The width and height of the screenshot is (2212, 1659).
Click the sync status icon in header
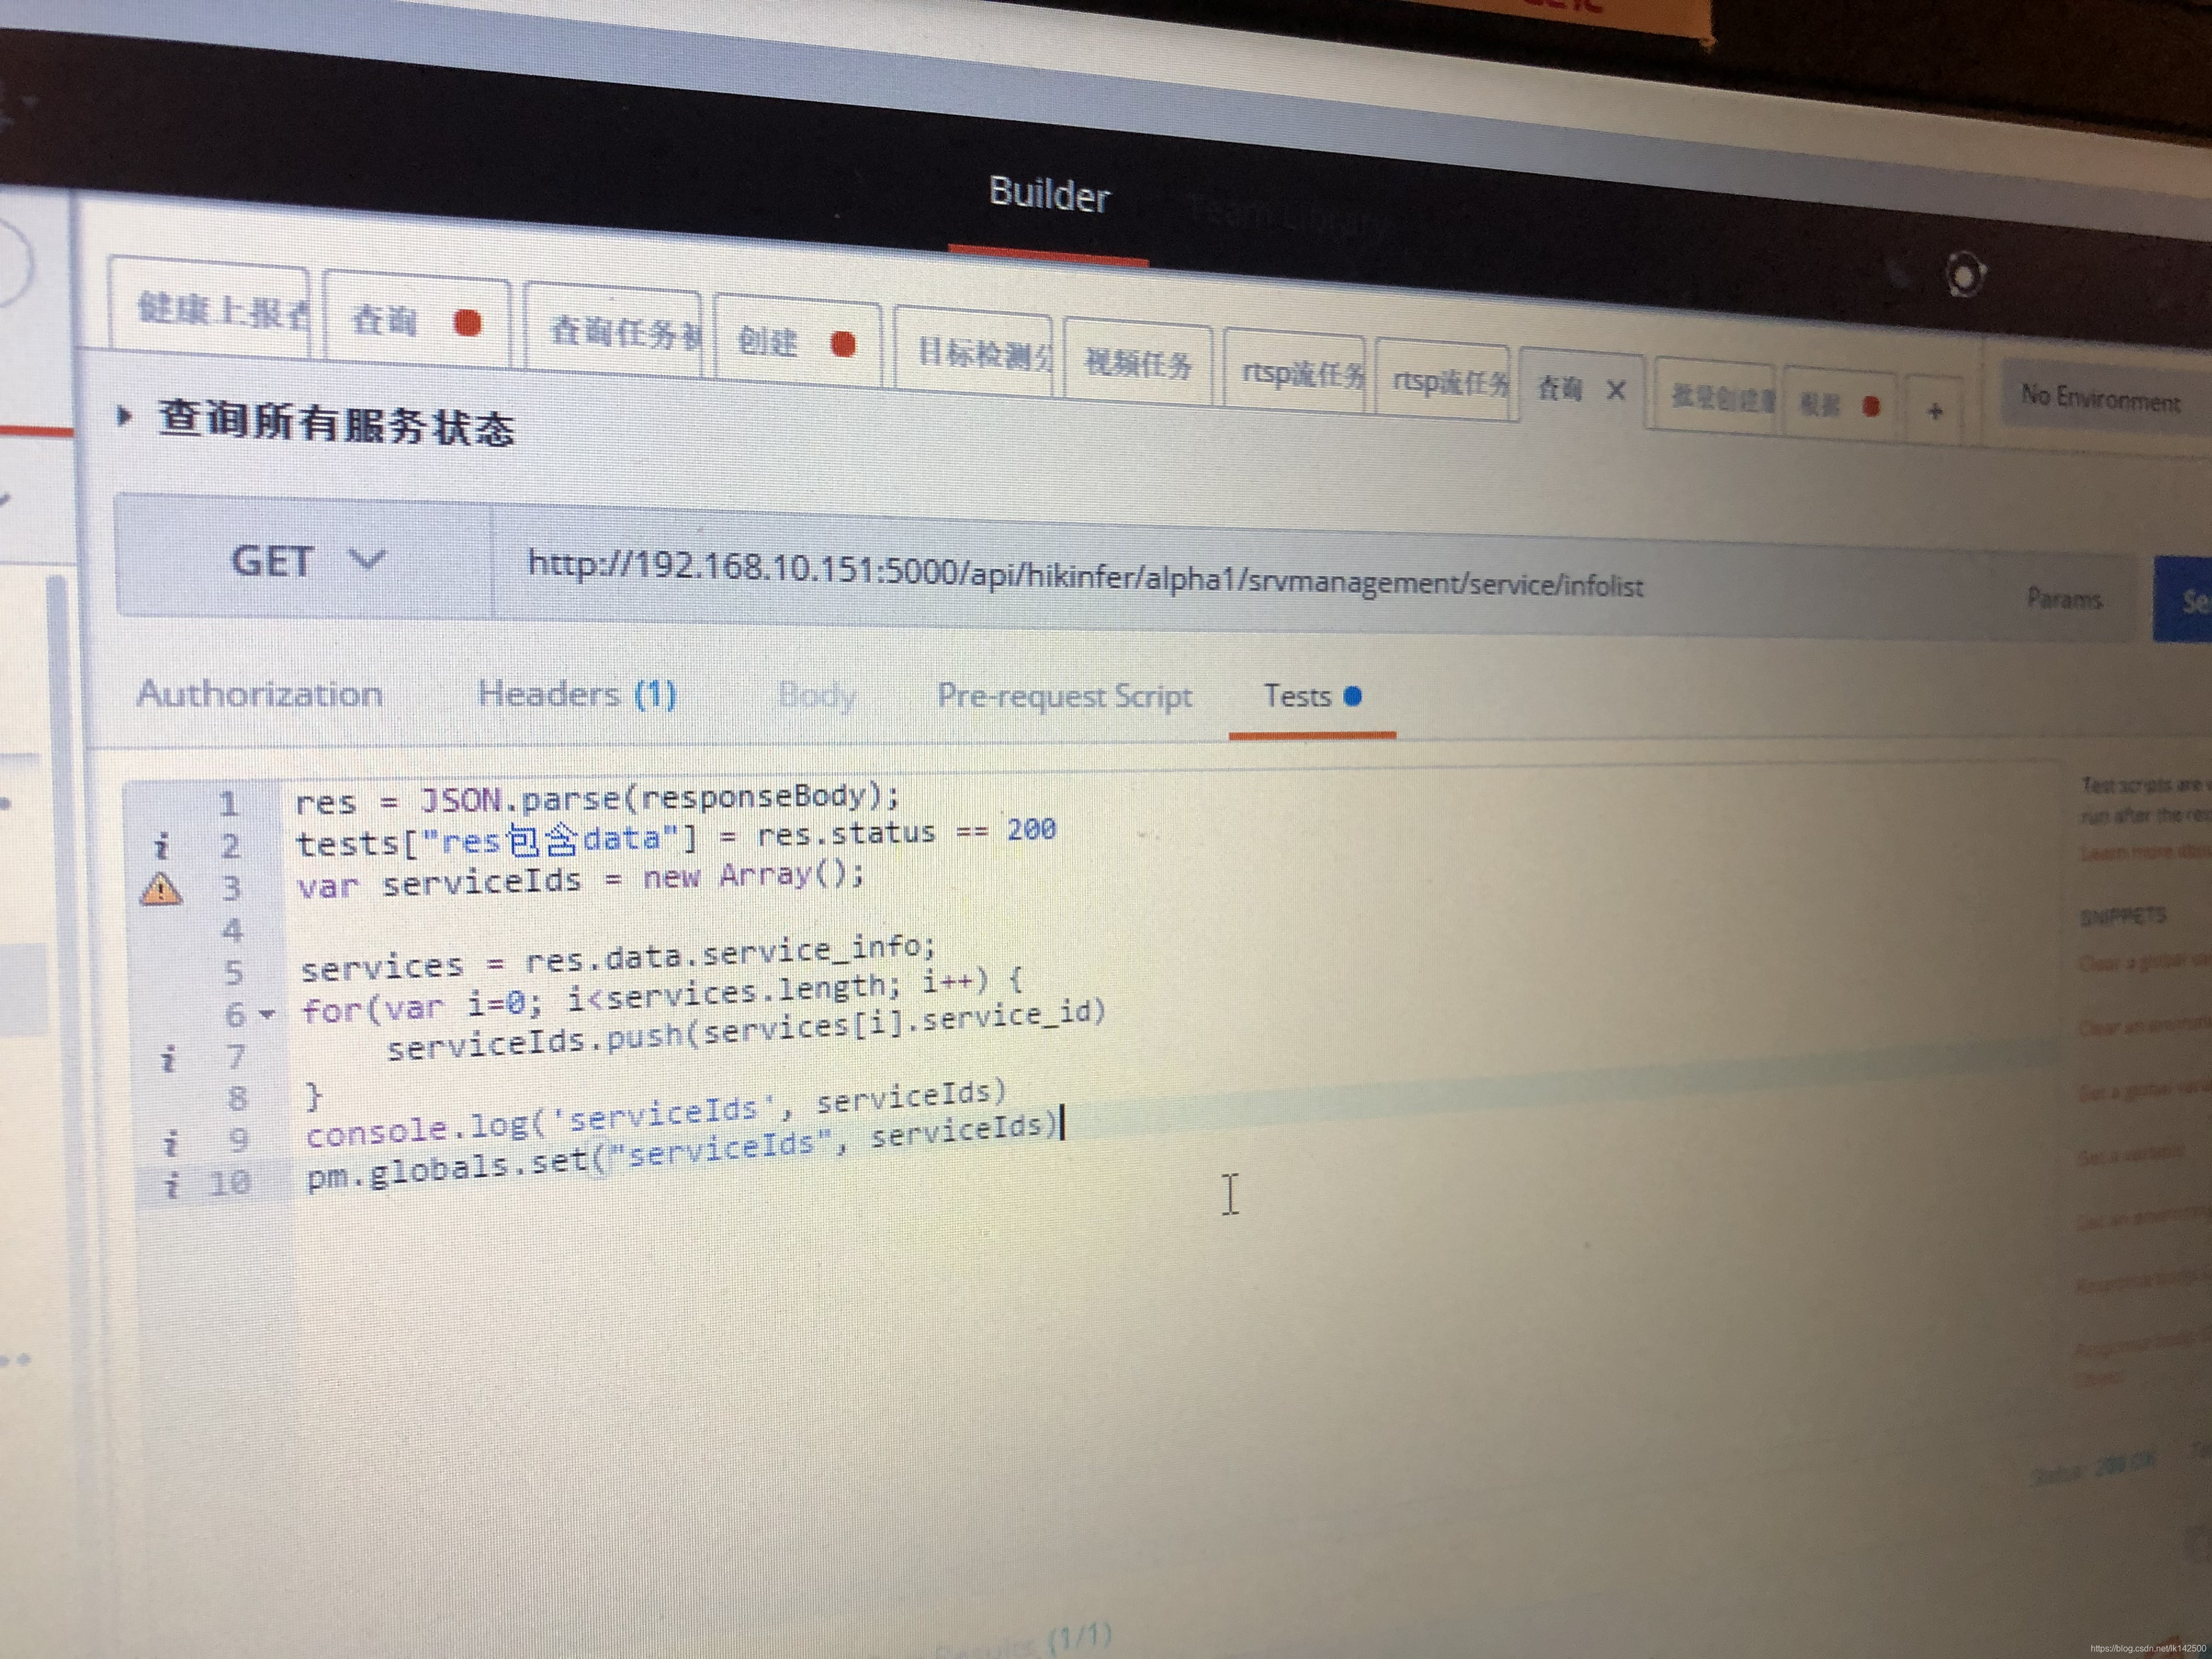coord(1965,275)
